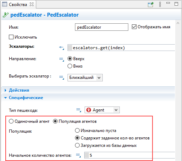
Task: Click equals icon beside Начальное количество агентов
Action: tap(78, 155)
